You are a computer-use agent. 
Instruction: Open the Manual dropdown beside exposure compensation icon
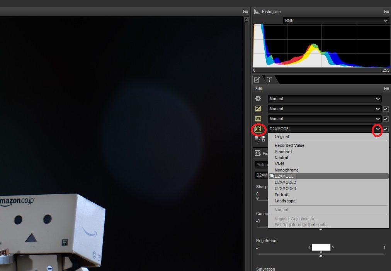click(325, 109)
